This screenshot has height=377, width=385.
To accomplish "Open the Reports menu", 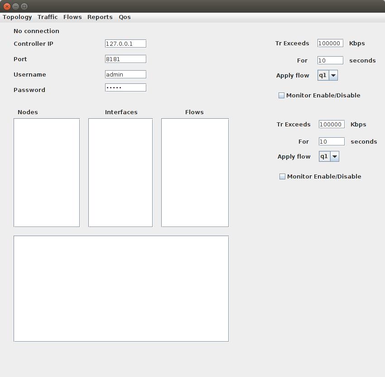I will pyautogui.click(x=100, y=17).
